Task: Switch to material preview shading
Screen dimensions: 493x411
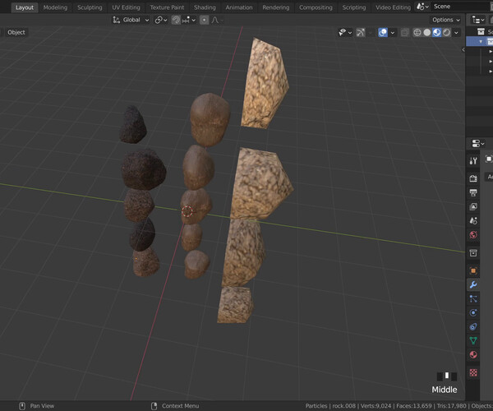Action: [437, 32]
